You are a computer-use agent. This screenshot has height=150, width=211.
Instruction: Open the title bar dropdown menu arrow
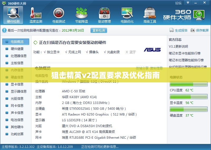(x=188, y=3)
